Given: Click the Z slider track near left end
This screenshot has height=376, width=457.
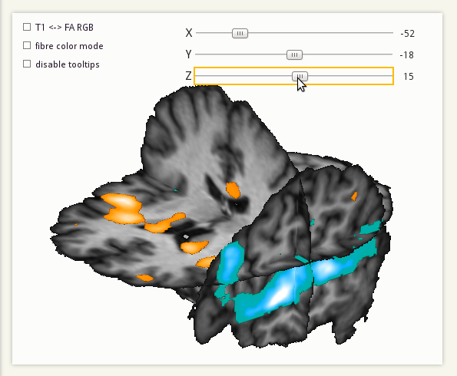Looking at the screenshot, I should tap(207, 76).
